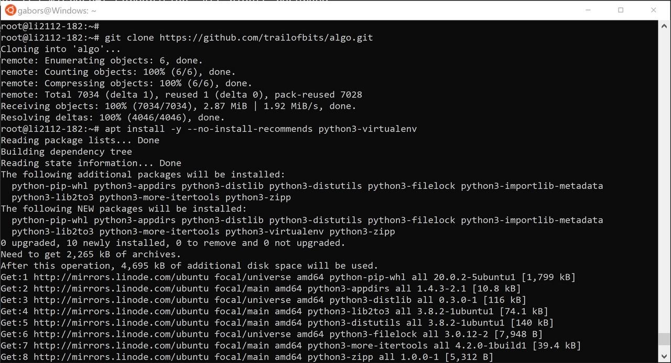Screen dimensions: 671x363
Task: Click the 'Building dependency tree' line
Action: tap(67, 152)
